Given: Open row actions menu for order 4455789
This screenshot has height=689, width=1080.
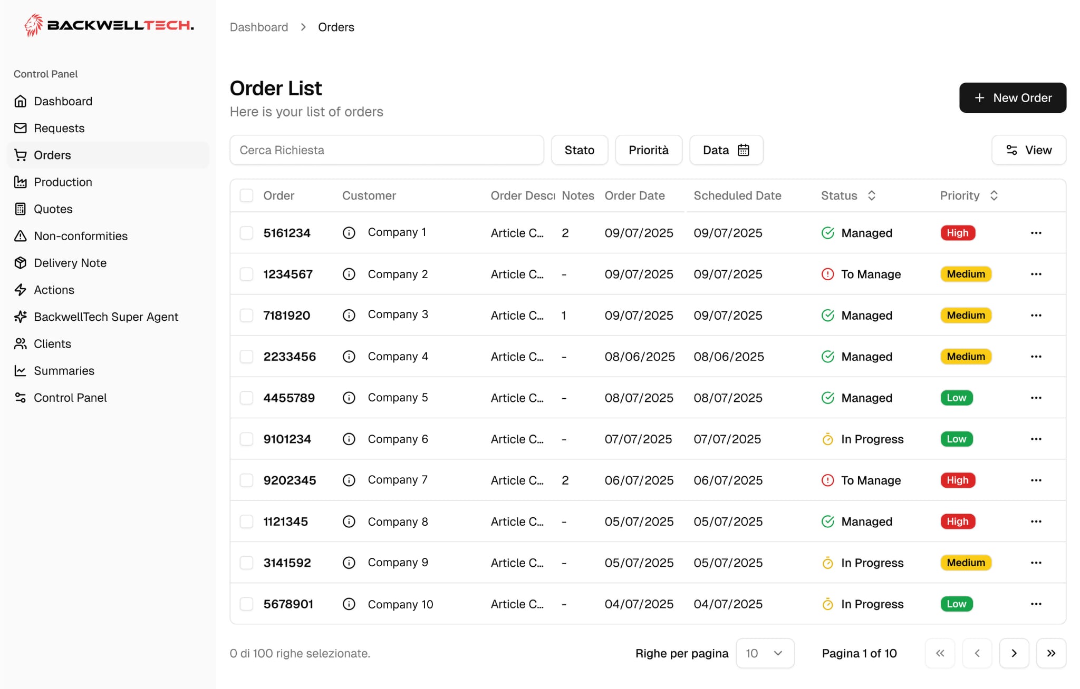Looking at the screenshot, I should tap(1036, 398).
